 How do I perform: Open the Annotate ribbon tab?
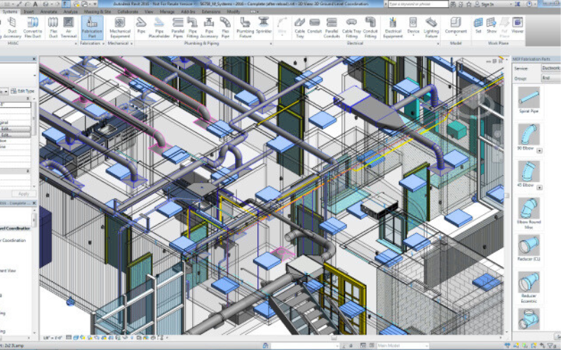[48, 12]
